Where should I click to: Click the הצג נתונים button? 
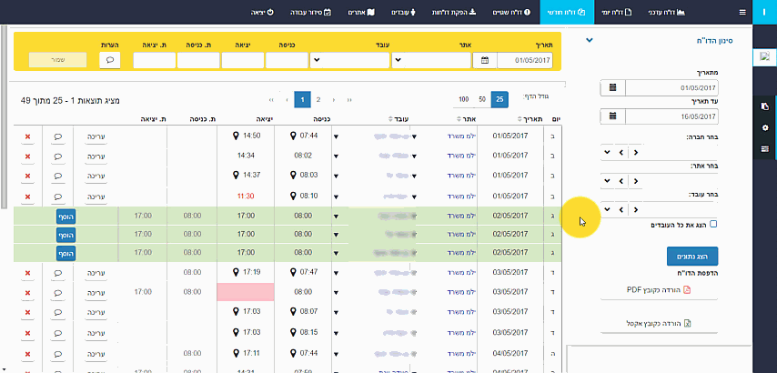pos(692,257)
